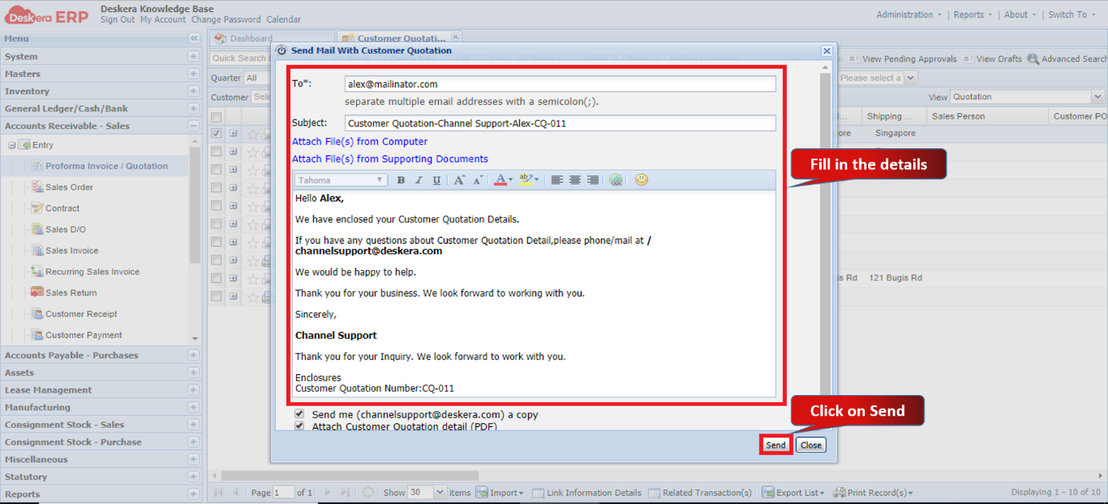
Task: Collapse the Accounts Receivable - Sales section
Action: (193, 126)
